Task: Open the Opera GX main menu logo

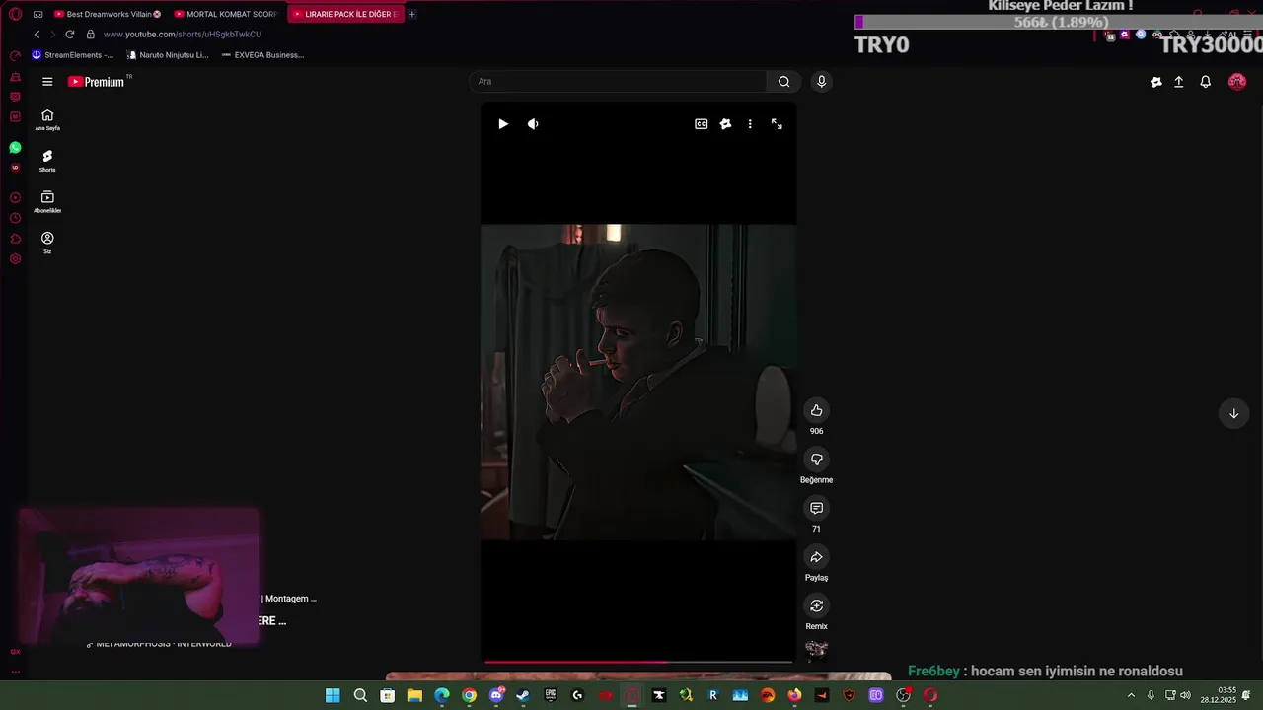Action: 15,14
